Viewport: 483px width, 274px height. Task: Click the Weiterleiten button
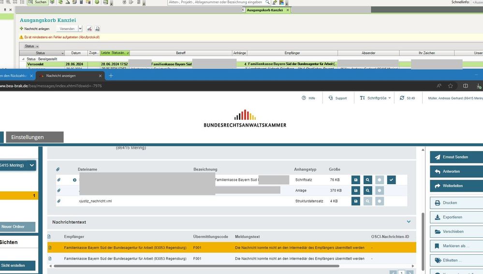click(x=456, y=186)
